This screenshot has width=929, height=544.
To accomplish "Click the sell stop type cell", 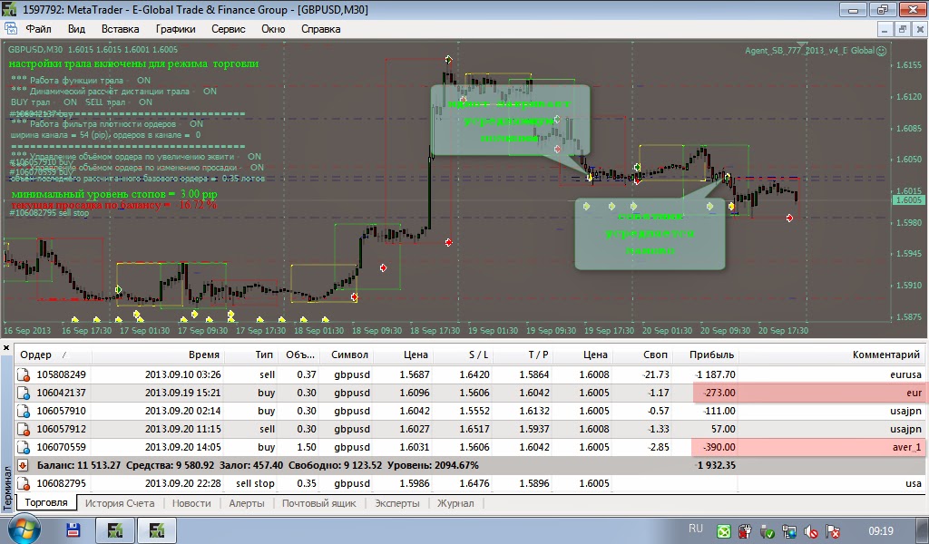I will [x=255, y=483].
